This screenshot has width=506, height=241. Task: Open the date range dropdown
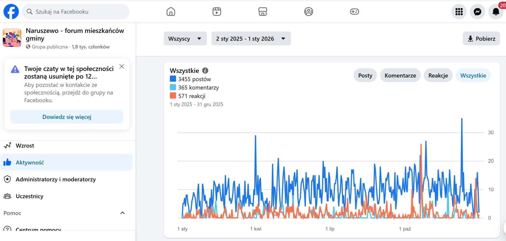[x=251, y=39]
